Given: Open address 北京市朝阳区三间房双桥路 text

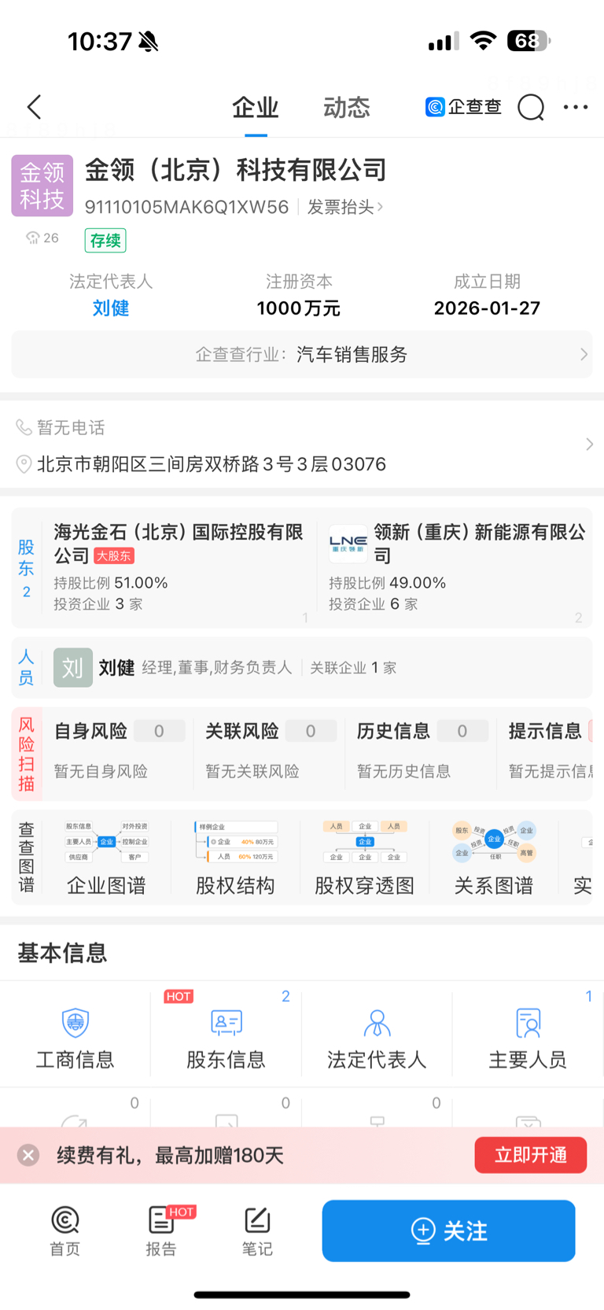Looking at the screenshot, I should tap(212, 464).
